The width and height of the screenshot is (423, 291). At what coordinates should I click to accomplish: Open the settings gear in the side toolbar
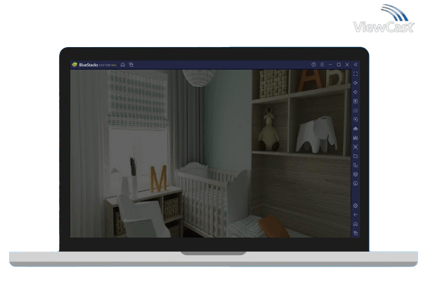point(356,206)
